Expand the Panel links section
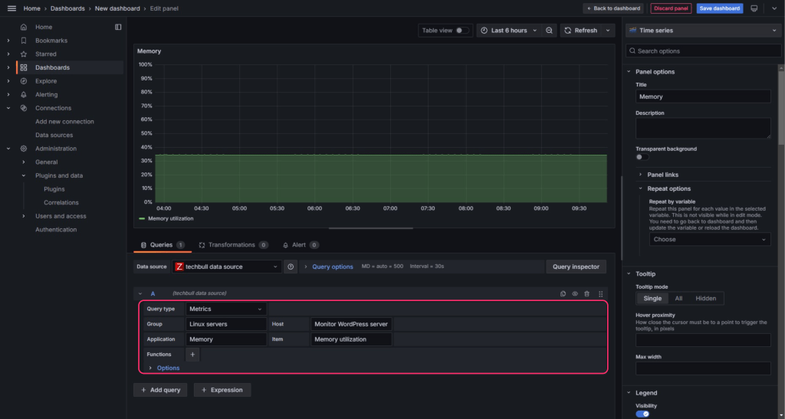The width and height of the screenshot is (785, 419). (x=662, y=175)
